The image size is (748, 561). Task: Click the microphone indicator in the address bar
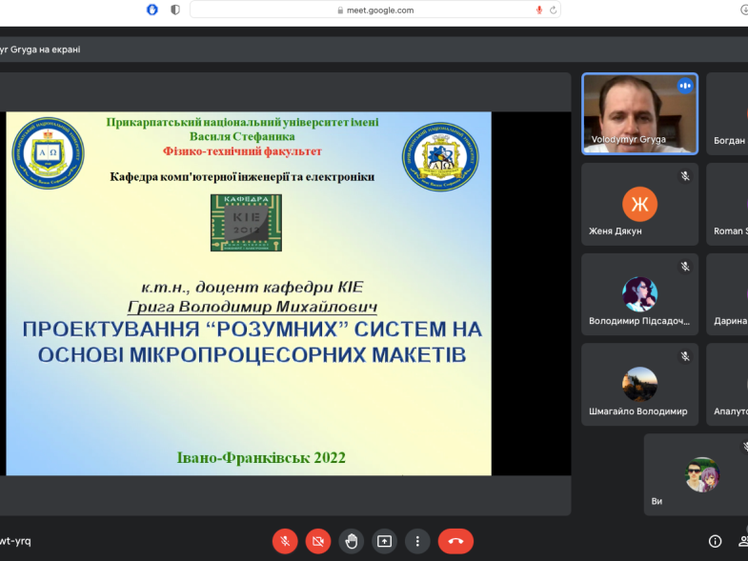click(x=538, y=10)
